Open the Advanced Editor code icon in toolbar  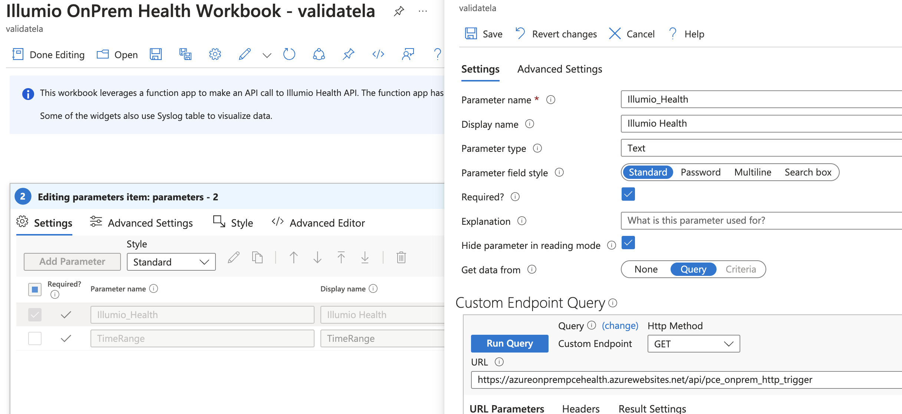(378, 54)
